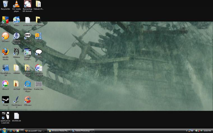The image size is (213, 133).
Task: Open the volume speaker tray icon
Action: click(202, 131)
